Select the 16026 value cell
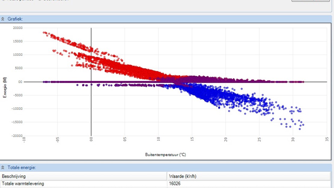The image size is (334, 188). (x=175, y=183)
